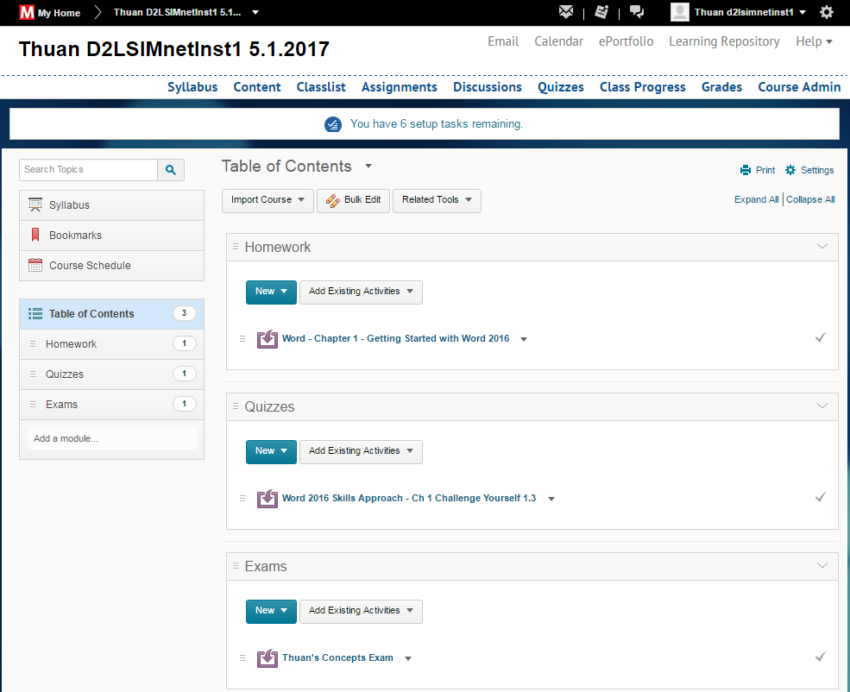The width and height of the screenshot is (850, 692).
Task: Click the setup tasks remaining link
Action: (437, 124)
